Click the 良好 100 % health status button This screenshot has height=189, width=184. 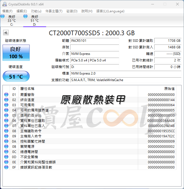pyautogui.click(x=16, y=53)
